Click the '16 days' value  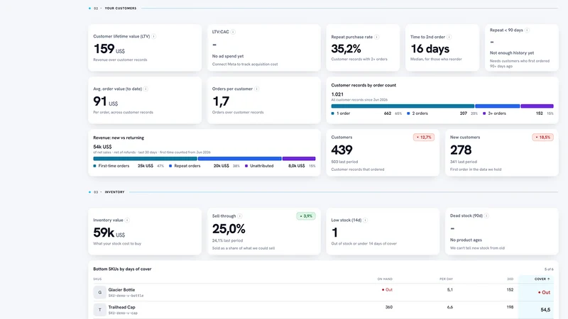(430, 48)
